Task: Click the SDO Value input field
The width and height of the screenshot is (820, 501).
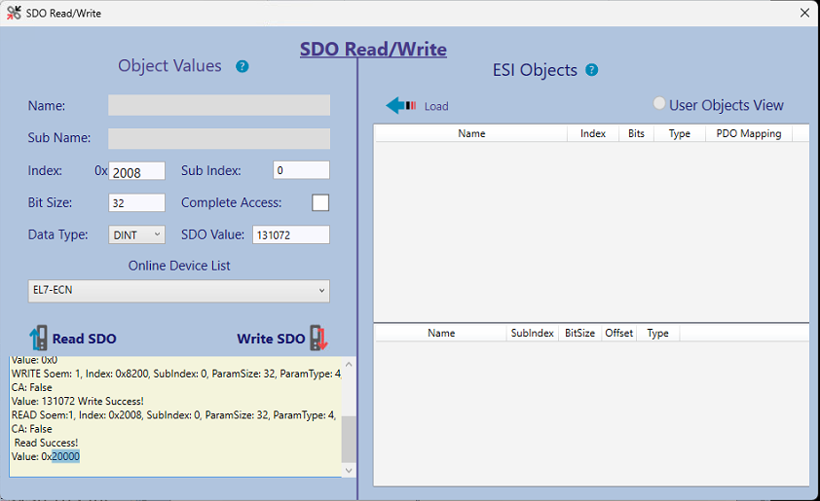Action: 290,234
